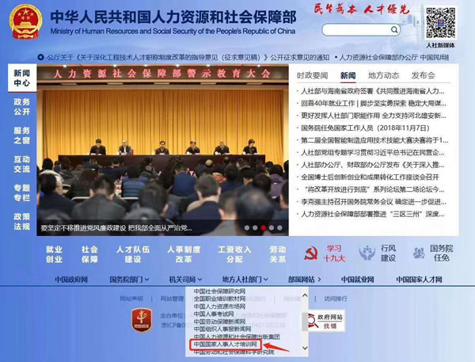Open 互动交流 in the left sidebar
The height and width of the screenshot is (362, 475).
[x=22, y=164]
